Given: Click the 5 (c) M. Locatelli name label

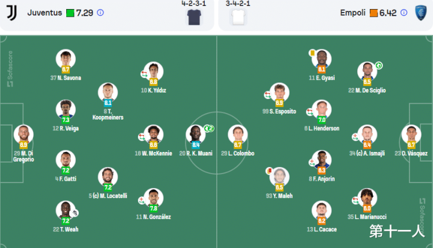Looking at the screenshot, I should pos(108,196).
